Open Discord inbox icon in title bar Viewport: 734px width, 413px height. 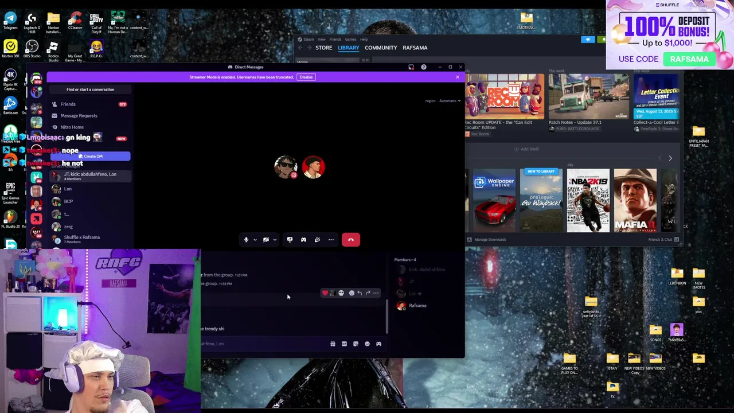[x=411, y=67]
